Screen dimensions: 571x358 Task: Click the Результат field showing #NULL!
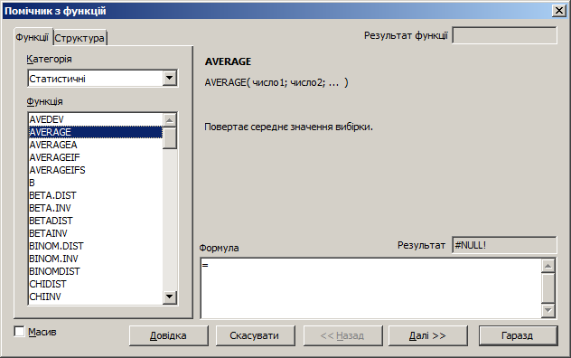click(x=504, y=245)
